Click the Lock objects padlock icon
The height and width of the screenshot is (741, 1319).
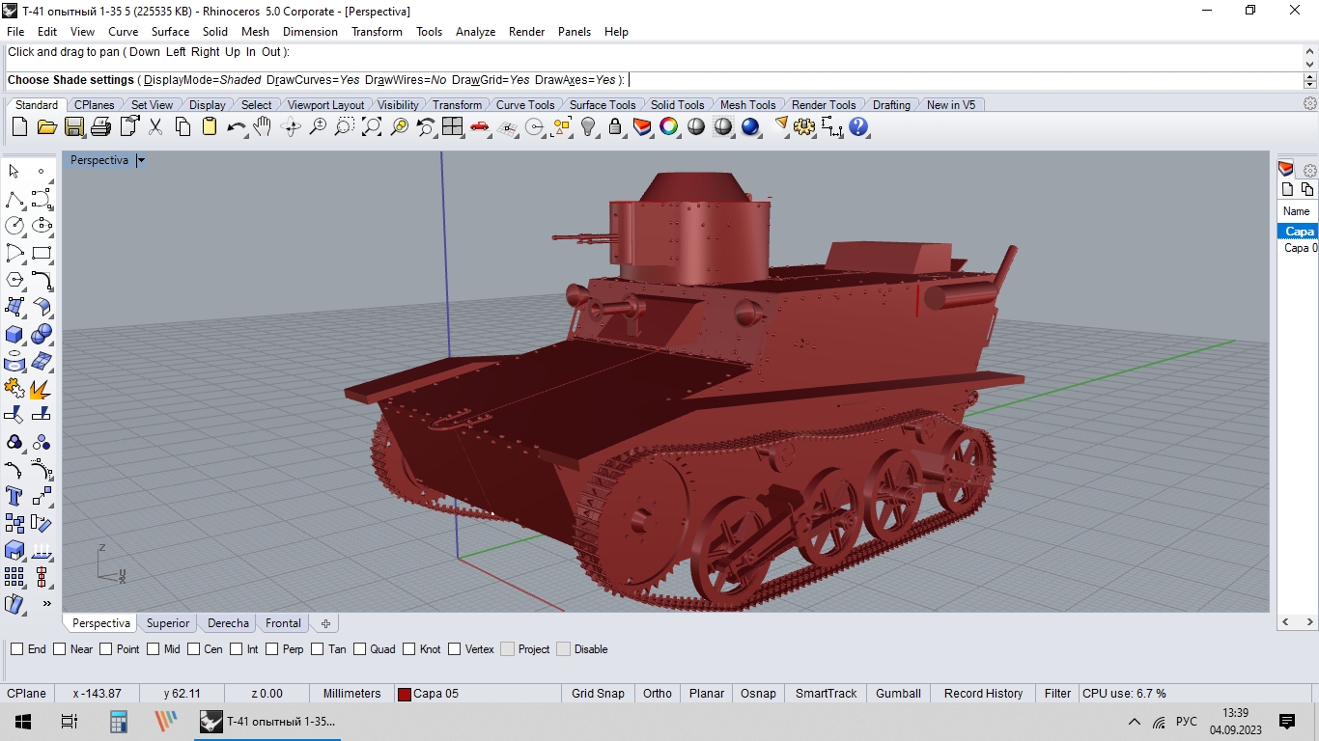615,126
